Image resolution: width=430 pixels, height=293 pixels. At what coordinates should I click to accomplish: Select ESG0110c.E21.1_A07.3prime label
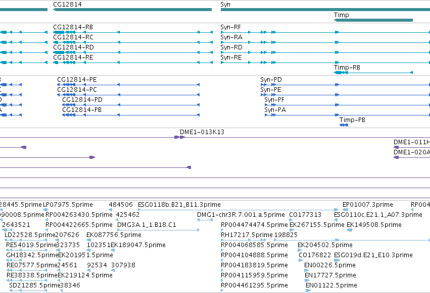378,215
